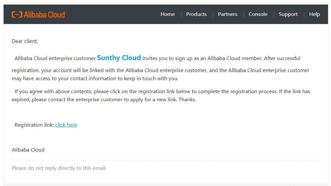The height and width of the screenshot is (186, 331).
Task: Open the Home navigation item
Action: (168, 14)
